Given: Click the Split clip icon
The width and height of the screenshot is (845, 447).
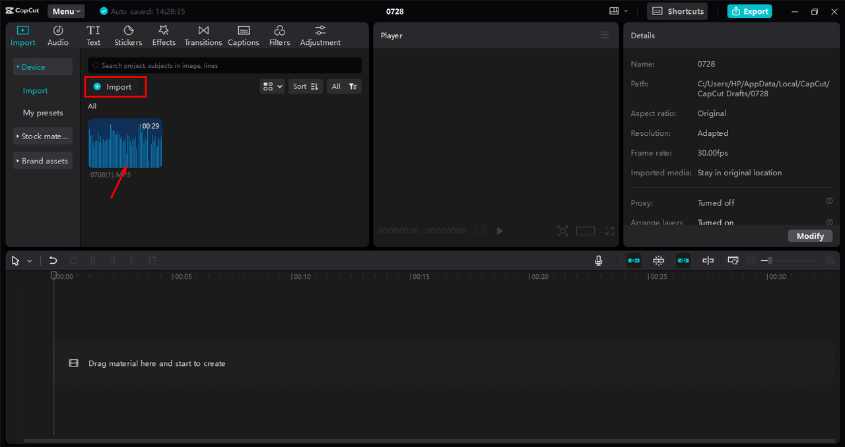Looking at the screenshot, I should [x=93, y=260].
